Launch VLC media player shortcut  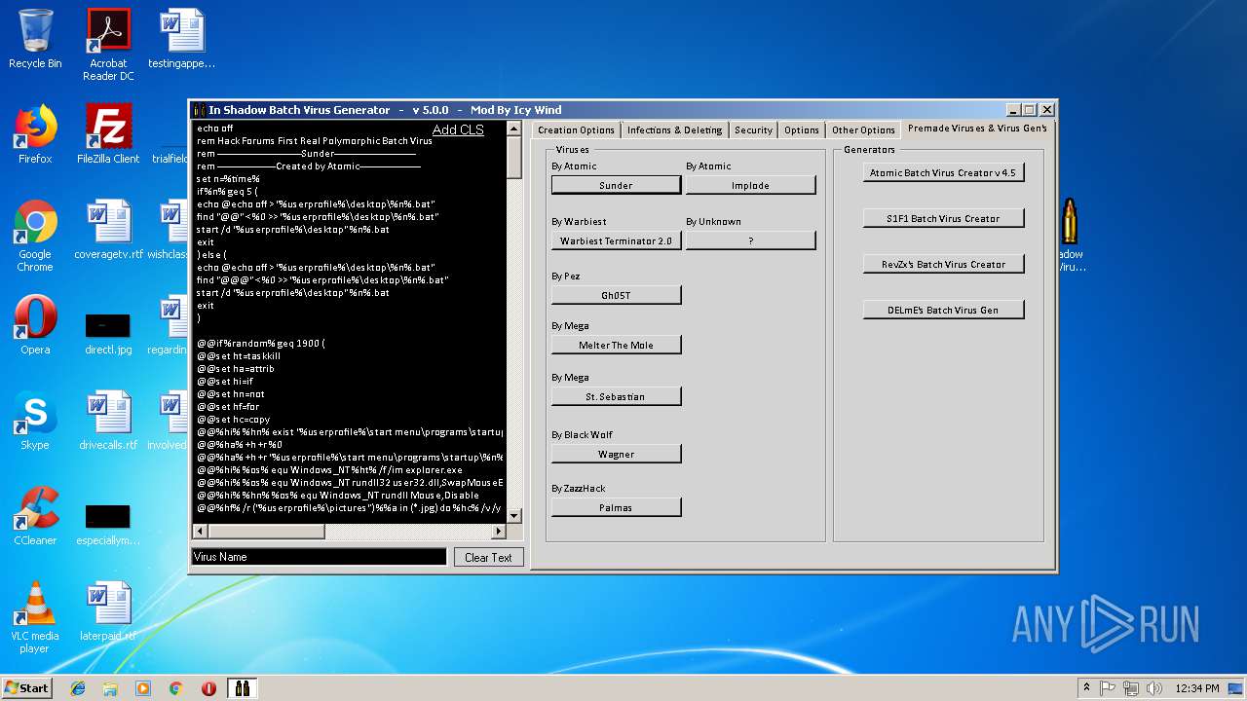tap(35, 617)
